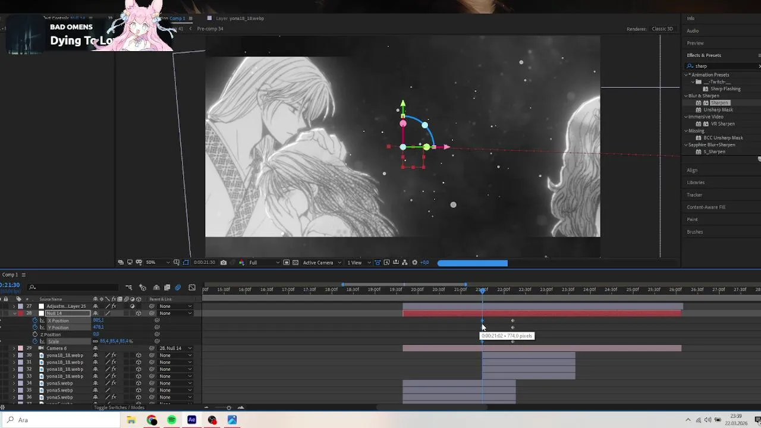Open the 50% magnification dropdown
This screenshot has width=761, height=428.
point(158,262)
